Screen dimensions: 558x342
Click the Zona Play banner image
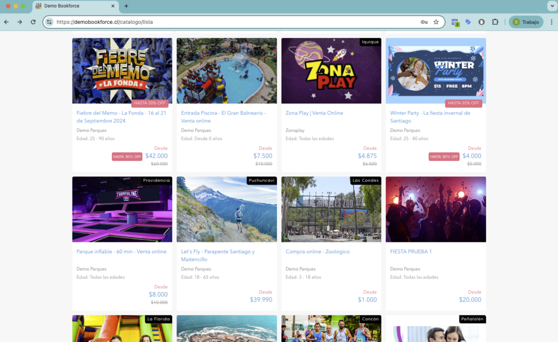[331, 71]
